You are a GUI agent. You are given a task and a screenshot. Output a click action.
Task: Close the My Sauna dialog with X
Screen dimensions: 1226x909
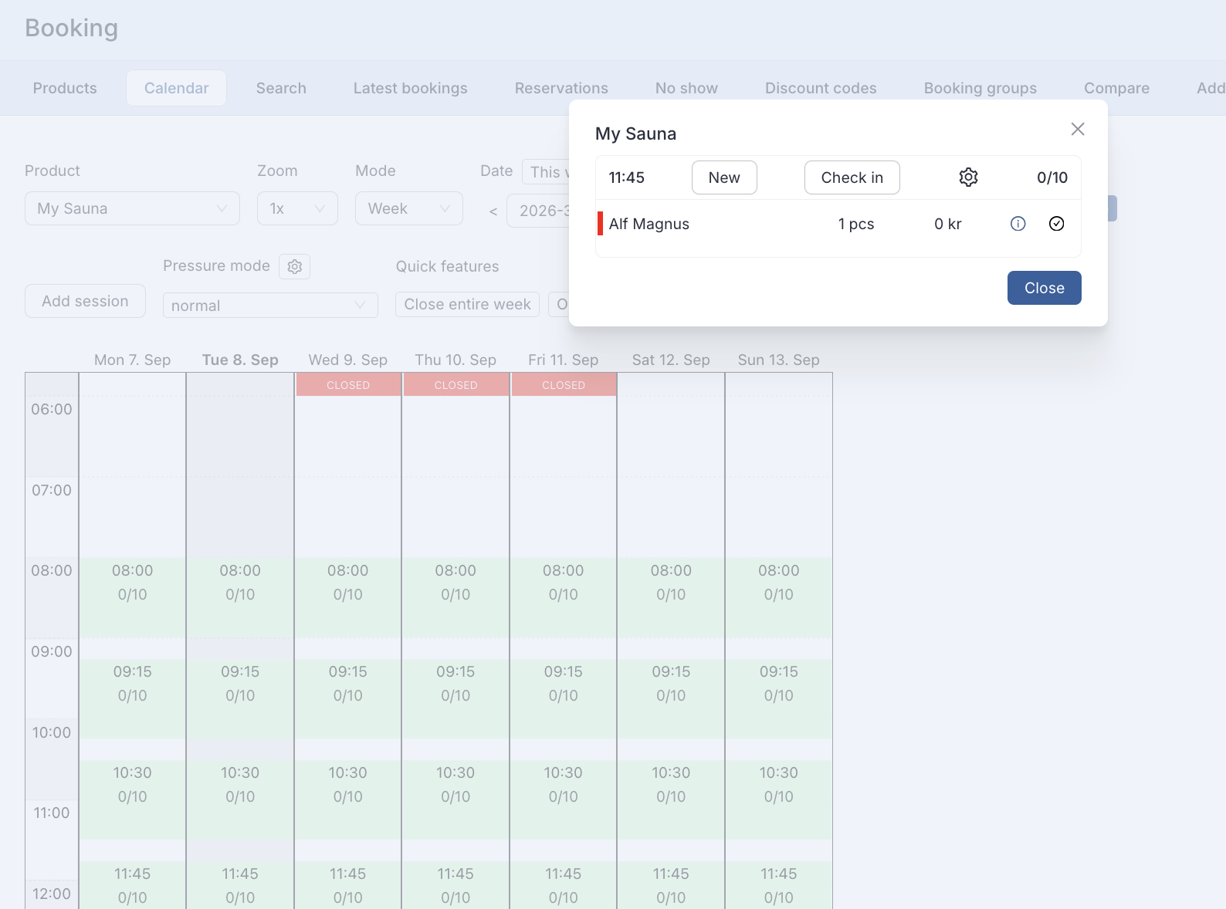tap(1078, 129)
